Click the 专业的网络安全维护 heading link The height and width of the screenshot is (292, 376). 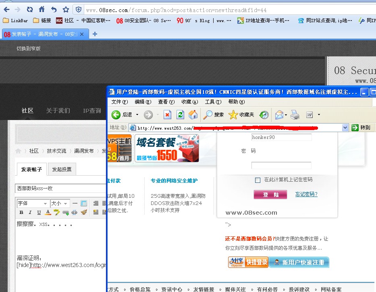click(x=174, y=181)
